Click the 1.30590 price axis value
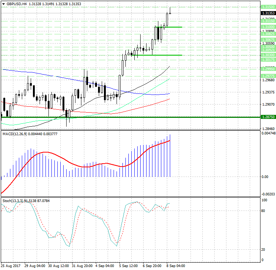 point(268,44)
